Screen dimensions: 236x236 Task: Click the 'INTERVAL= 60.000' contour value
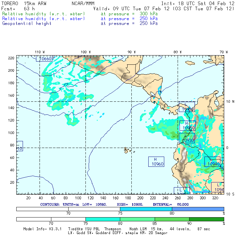coord(171,204)
